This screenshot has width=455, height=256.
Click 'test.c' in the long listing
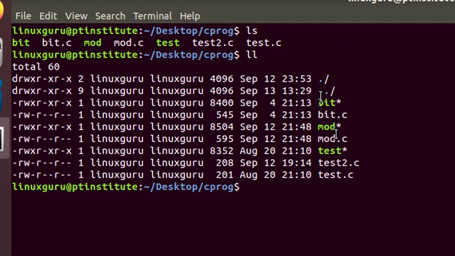coord(336,175)
